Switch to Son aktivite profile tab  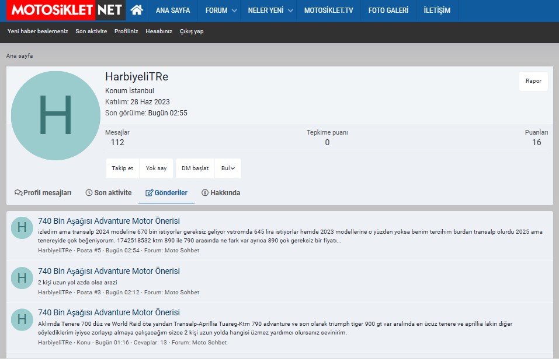pos(109,193)
